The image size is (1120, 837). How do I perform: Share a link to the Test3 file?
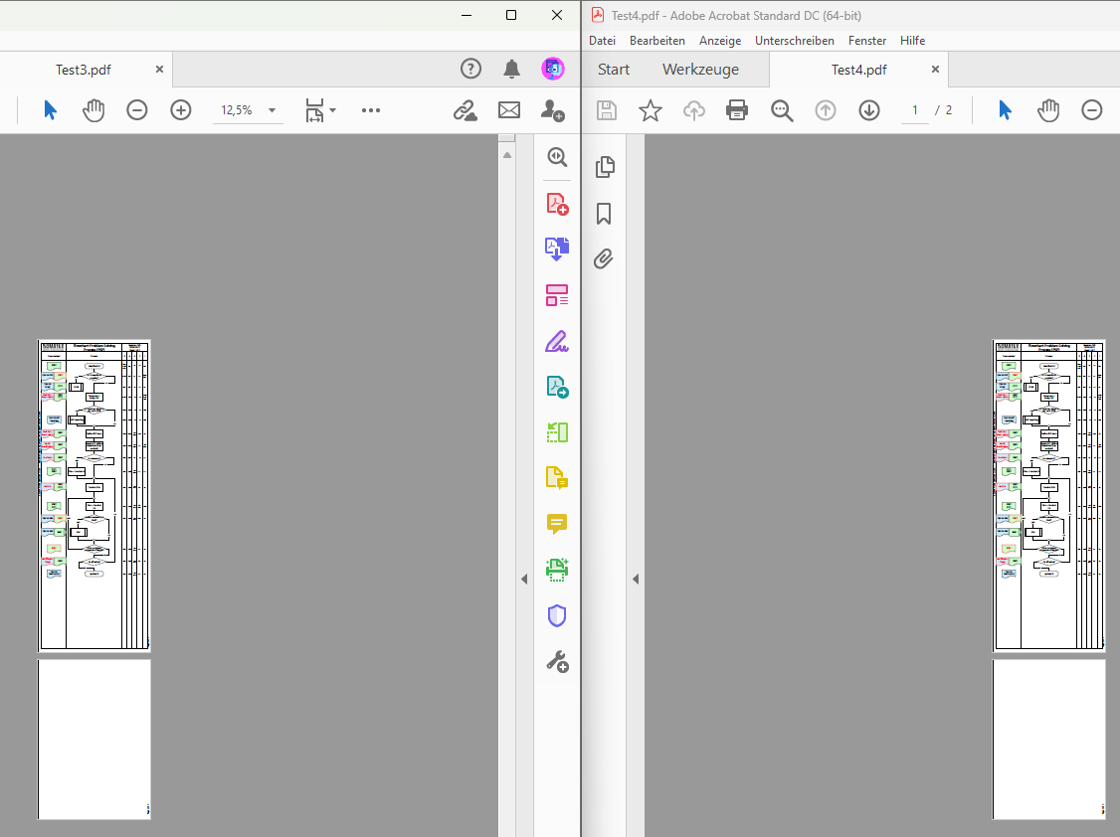[466, 110]
